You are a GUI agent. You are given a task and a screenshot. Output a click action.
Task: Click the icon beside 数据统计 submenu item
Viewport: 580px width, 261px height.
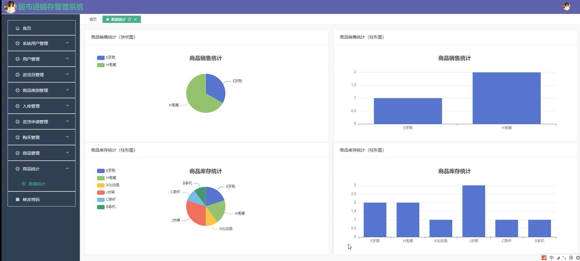23,184
